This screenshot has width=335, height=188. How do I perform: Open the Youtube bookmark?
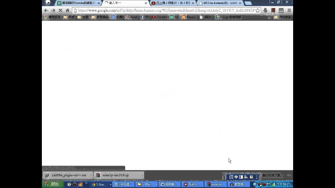159,17
